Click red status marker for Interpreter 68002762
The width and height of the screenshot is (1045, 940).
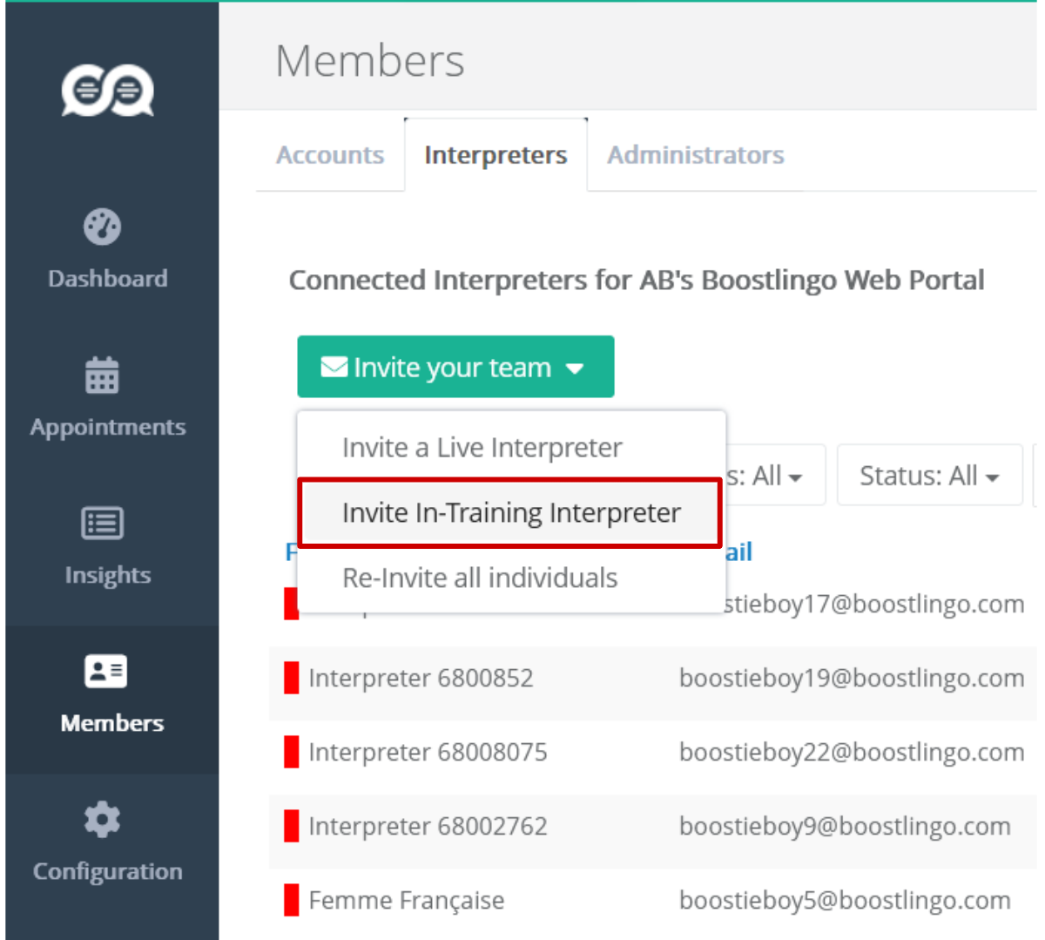292,827
